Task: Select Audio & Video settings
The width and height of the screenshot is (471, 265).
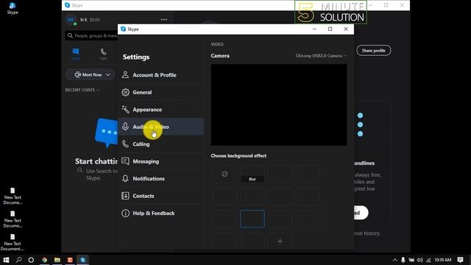Action: (160, 127)
